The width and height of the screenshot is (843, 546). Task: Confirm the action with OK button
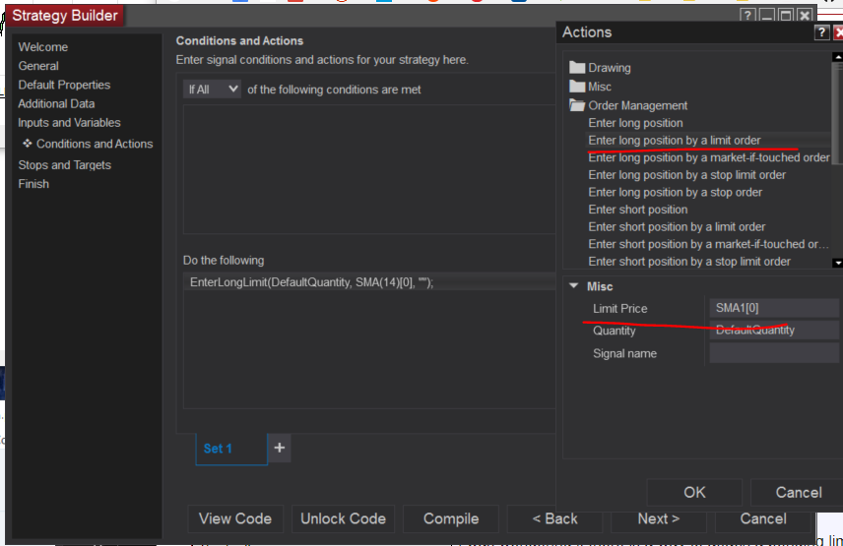tap(694, 492)
